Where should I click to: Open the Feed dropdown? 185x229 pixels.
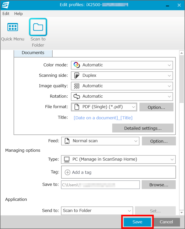[100, 141]
